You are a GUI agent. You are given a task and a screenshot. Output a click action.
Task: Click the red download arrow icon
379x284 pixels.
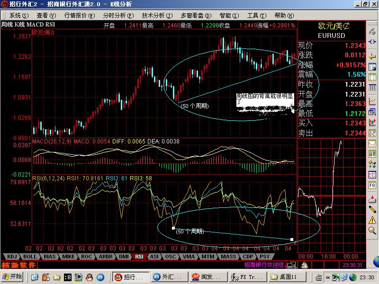pos(372,199)
